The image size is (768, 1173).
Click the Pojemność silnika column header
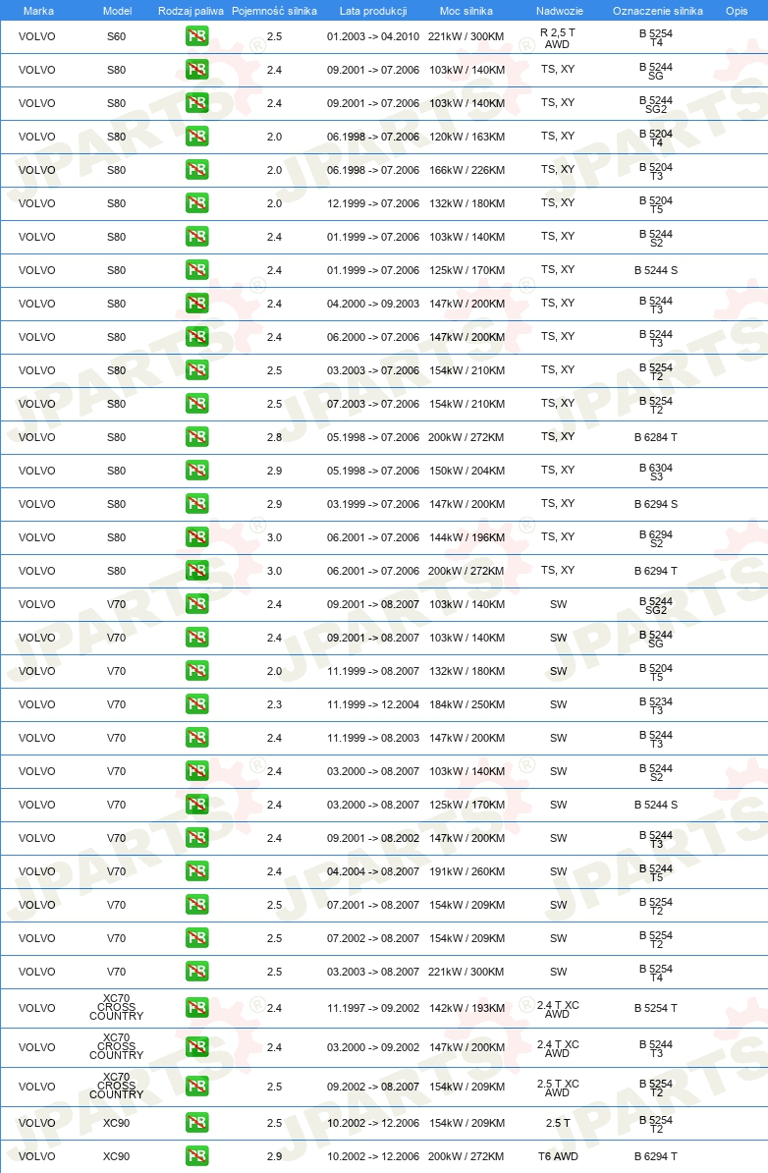274,11
